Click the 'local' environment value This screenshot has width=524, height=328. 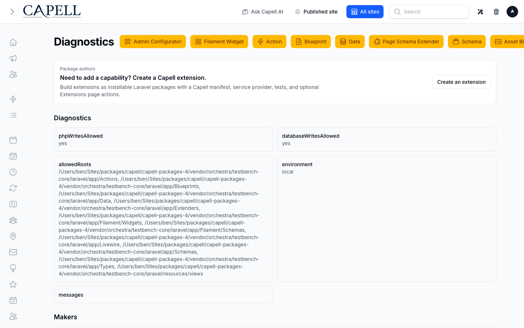(x=287, y=172)
